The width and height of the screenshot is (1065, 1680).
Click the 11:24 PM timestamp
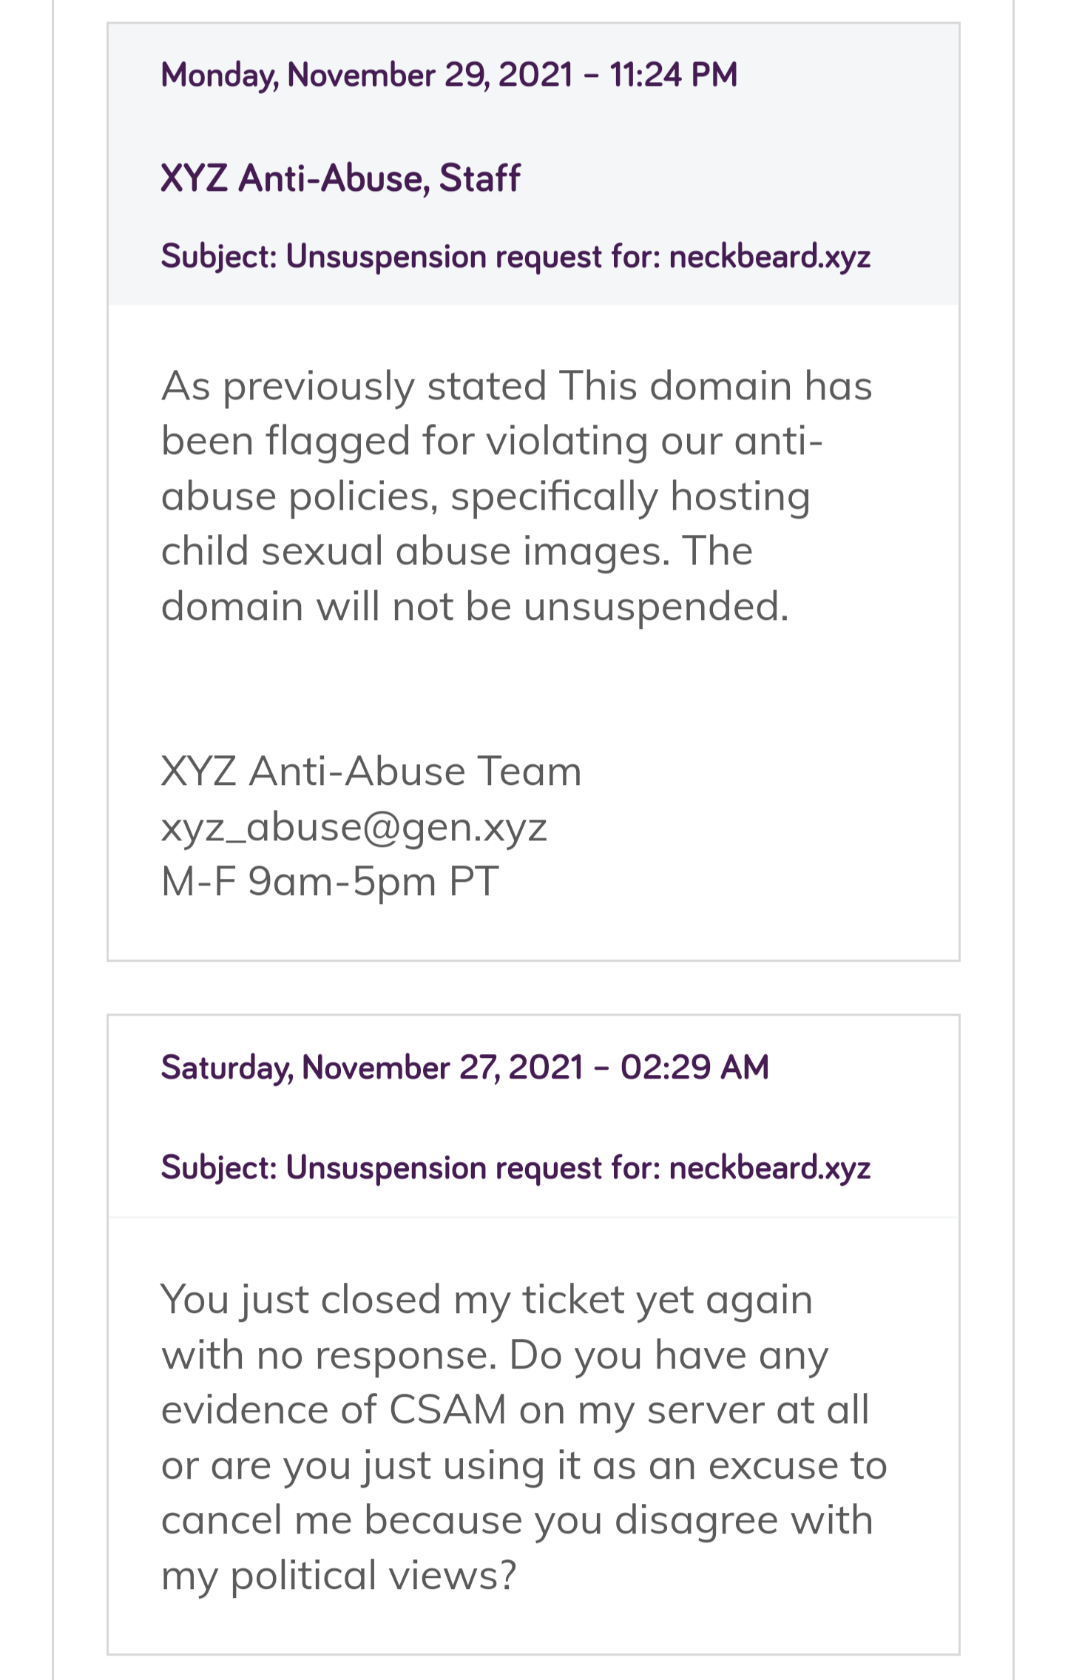[674, 75]
